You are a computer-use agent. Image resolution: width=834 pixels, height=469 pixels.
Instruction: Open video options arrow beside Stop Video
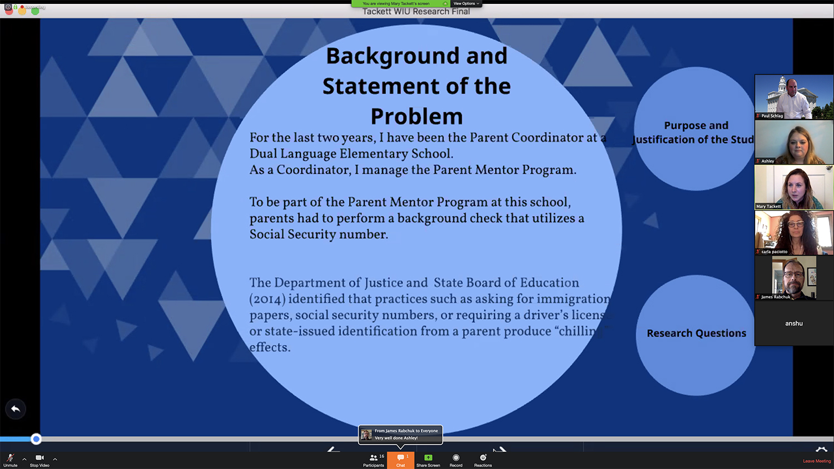click(55, 459)
